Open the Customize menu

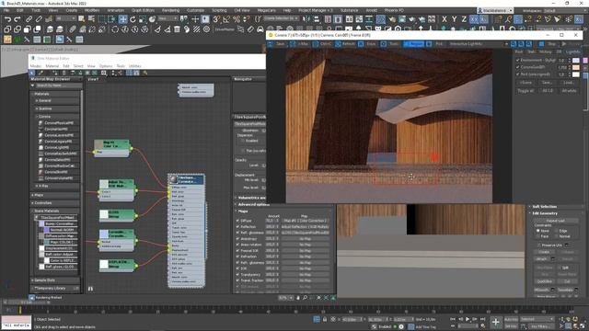click(x=196, y=10)
